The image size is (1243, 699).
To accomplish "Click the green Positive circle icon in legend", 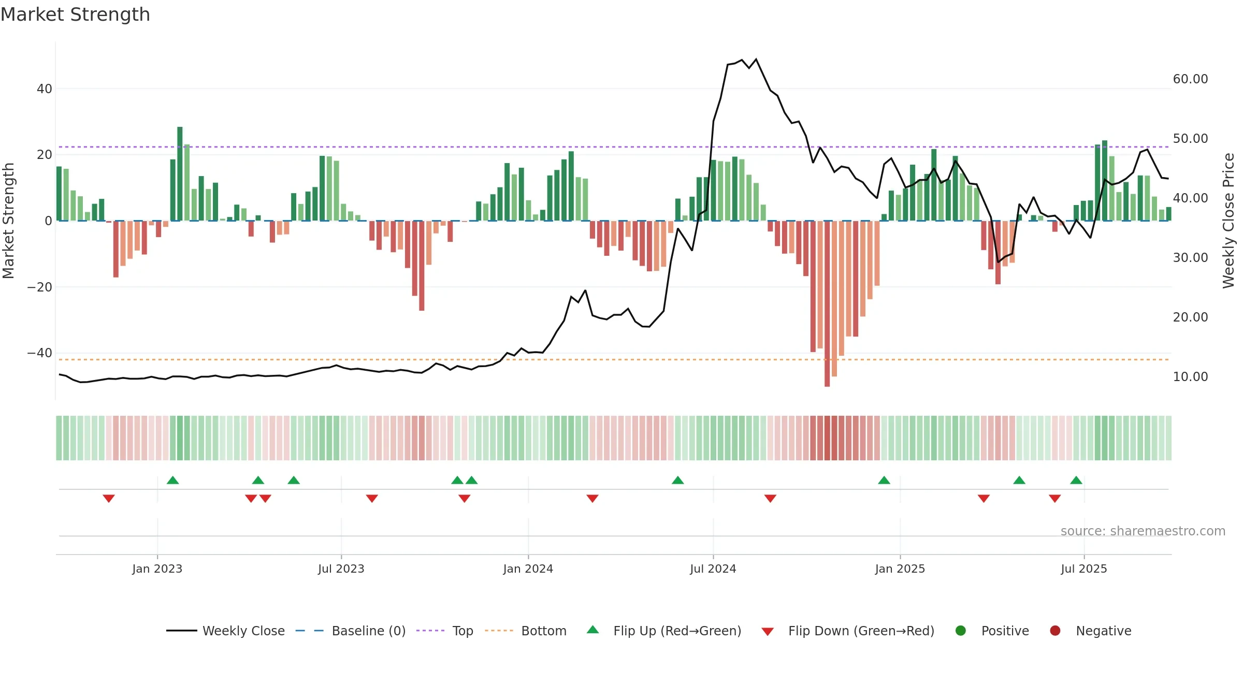I will tap(961, 631).
